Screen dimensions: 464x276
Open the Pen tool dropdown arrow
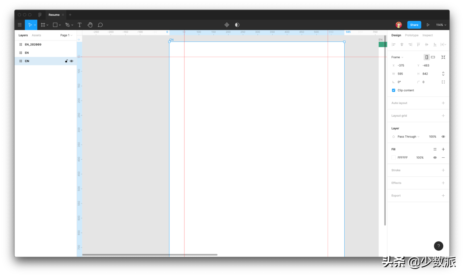(x=72, y=25)
